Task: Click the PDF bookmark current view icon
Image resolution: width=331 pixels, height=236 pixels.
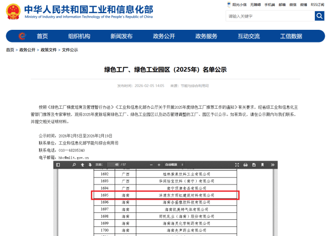Action: click(260, 165)
